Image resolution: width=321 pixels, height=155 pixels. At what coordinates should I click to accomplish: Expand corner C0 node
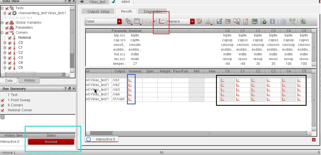point(5,43)
